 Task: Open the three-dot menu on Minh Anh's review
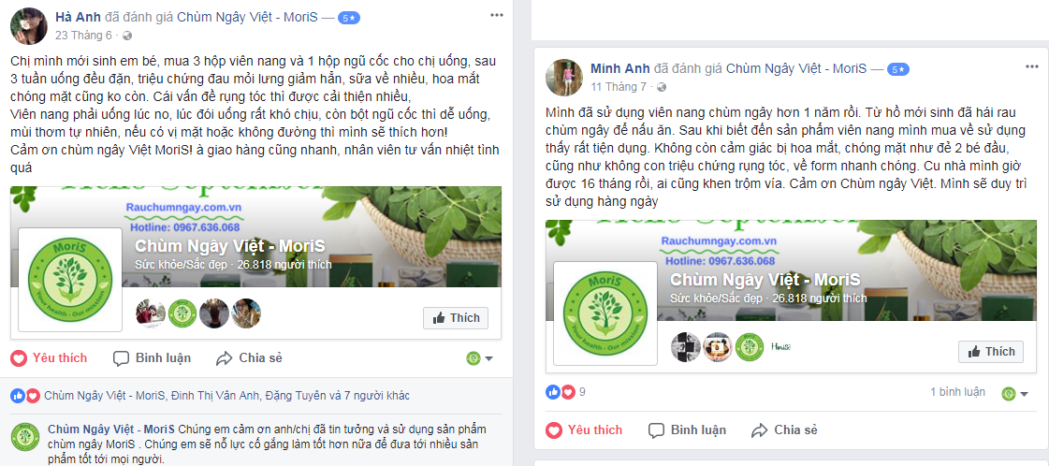(1031, 66)
